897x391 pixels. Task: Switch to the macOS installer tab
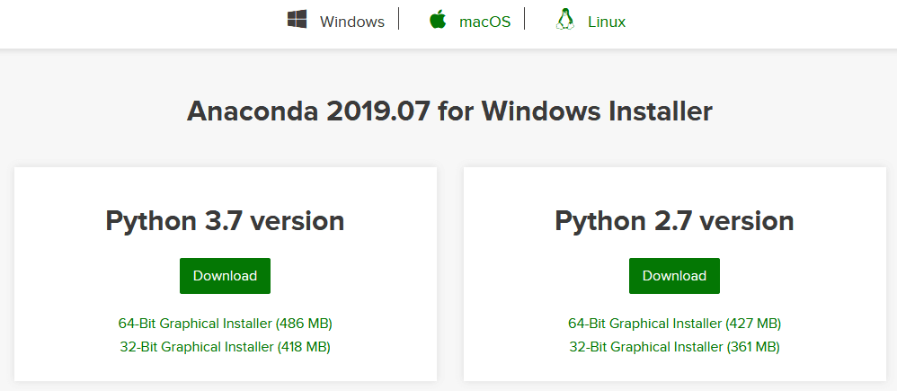click(484, 22)
